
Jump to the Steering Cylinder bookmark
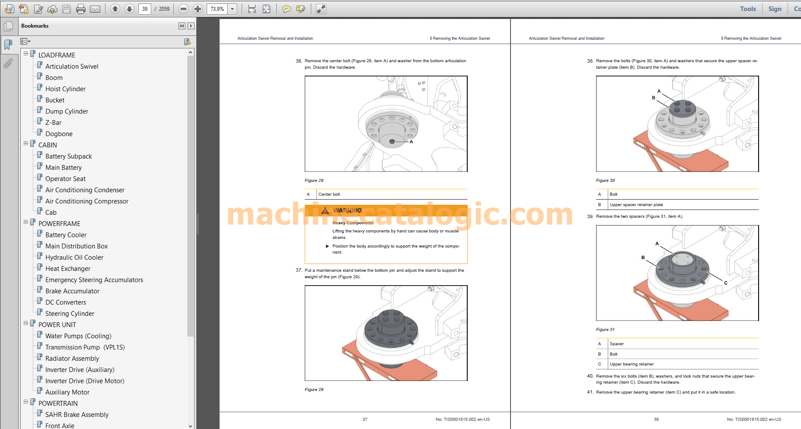click(70, 314)
